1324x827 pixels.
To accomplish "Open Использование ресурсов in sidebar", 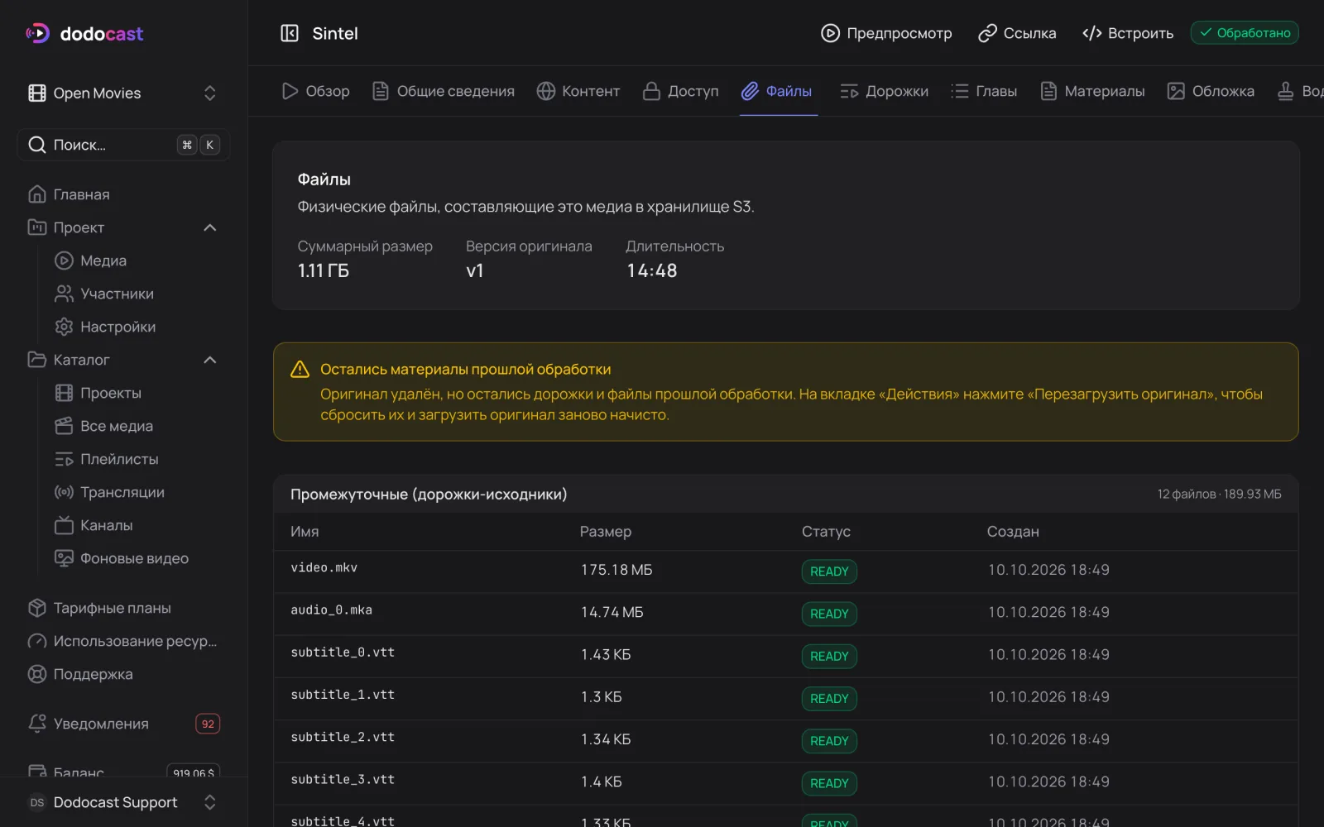I will tap(123, 641).
